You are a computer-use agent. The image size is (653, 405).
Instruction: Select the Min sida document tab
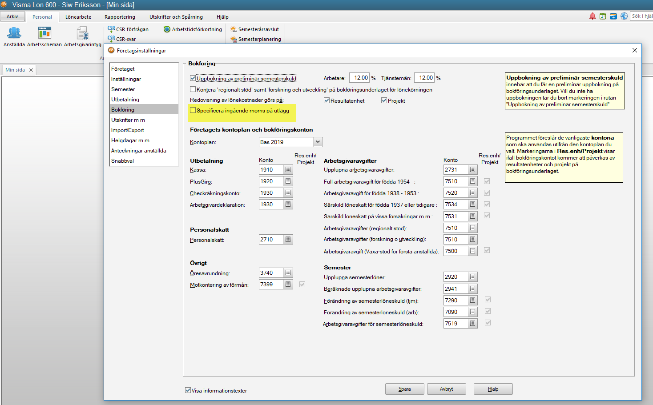(15, 70)
